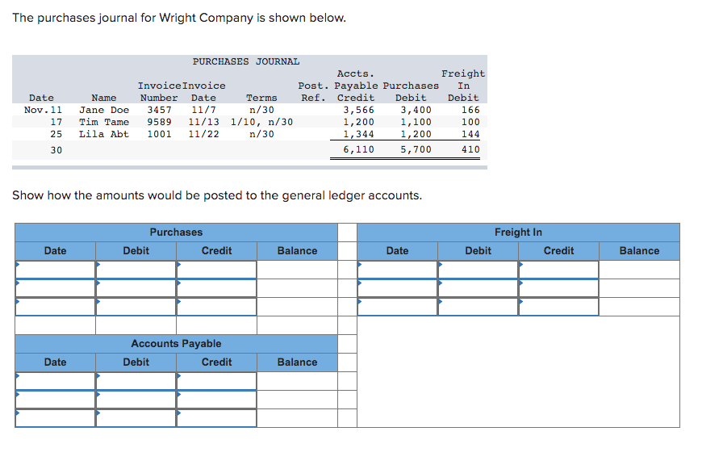Select the first Debit cell under Freight In
Image resolution: width=723 pixels, height=465 pixels.
point(478,269)
